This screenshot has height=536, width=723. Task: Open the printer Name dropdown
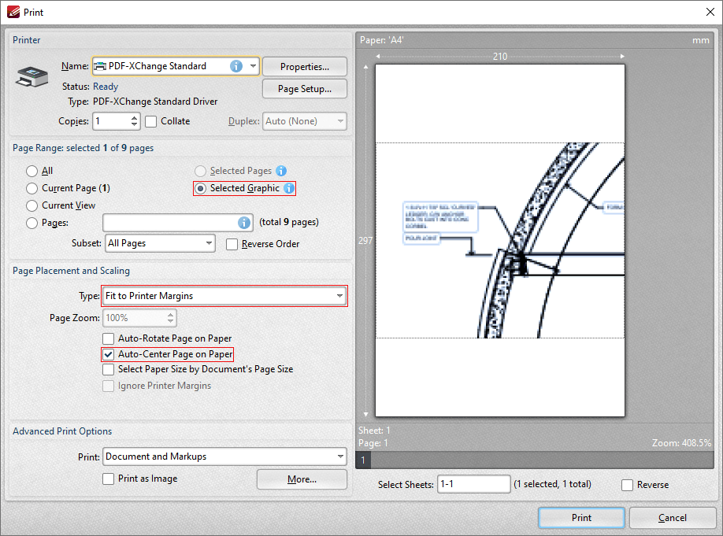coord(253,66)
